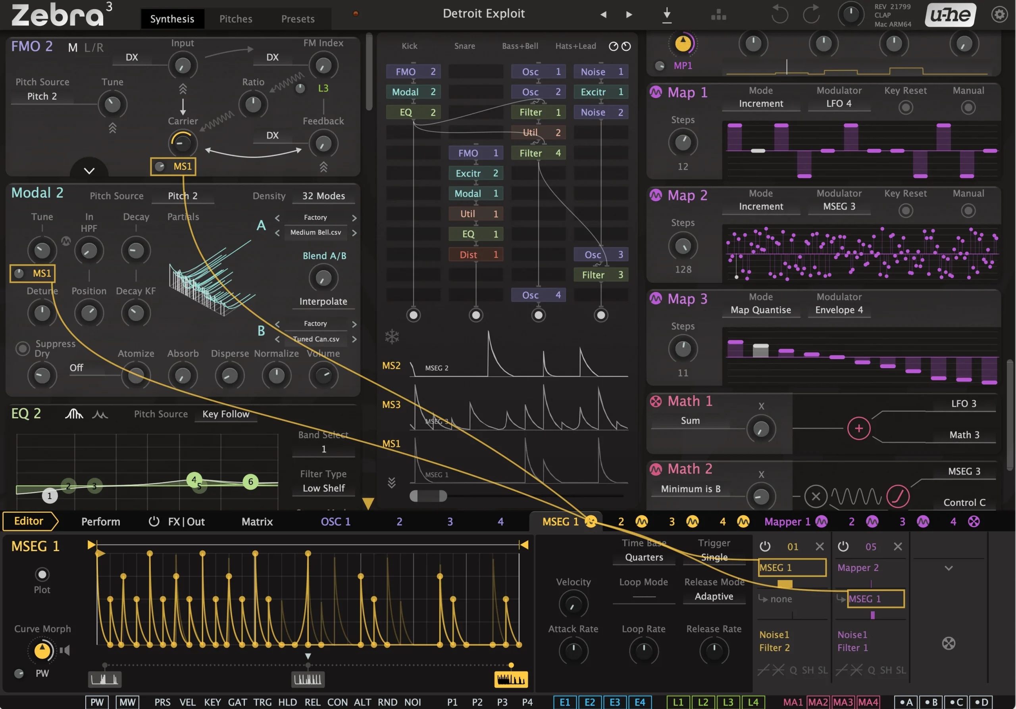Open the settings gear icon
This screenshot has height=709, width=1016.
[x=999, y=14]
